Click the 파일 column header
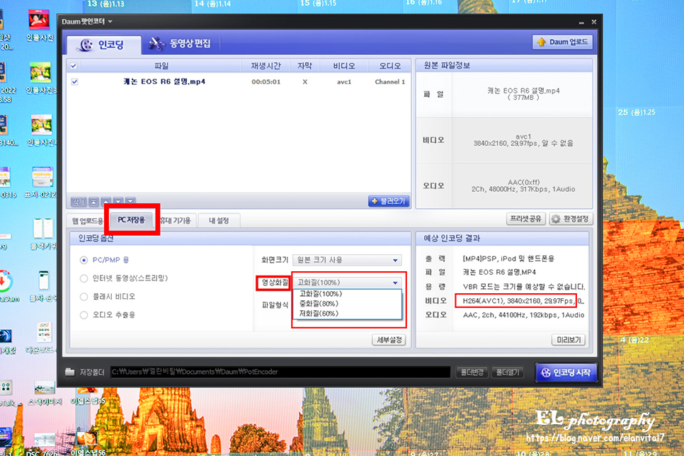The image size is (684, 456). click(x=161, y=66)
